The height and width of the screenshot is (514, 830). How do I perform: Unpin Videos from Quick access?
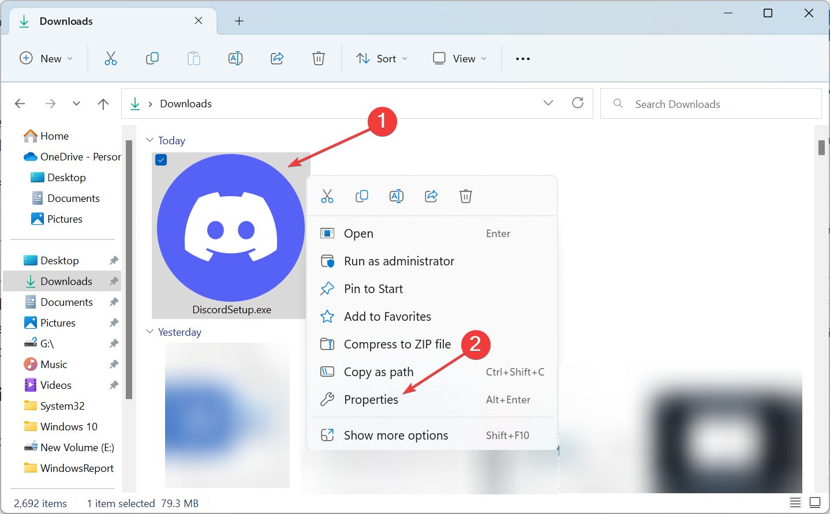point(114,385)
